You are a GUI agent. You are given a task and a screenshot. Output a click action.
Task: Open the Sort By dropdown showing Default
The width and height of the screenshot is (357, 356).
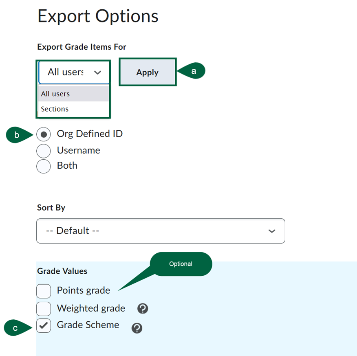point(161,231)
